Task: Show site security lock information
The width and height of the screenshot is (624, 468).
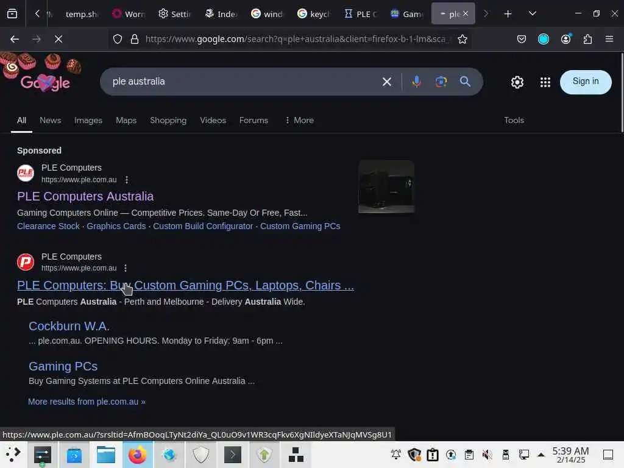Action: [x=135, y=39]
